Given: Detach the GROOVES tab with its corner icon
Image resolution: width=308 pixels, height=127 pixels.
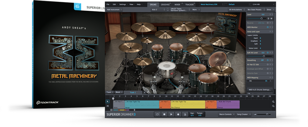Looking at the screenshot, I should pos(170,3).
